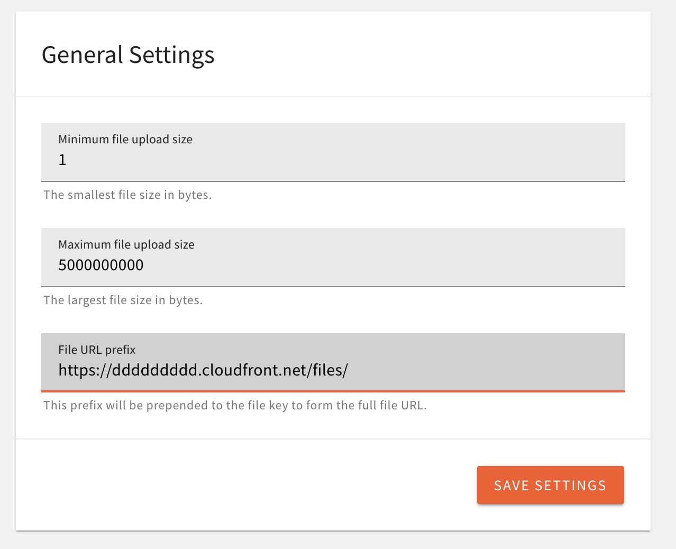This screenshot has height=549, width=676.
Task: Focus the Maximum file upload size field
Action: tap(333, 264)
